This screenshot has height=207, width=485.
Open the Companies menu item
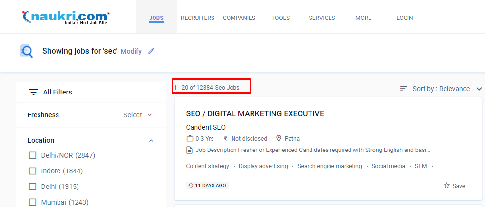point(239,18)
